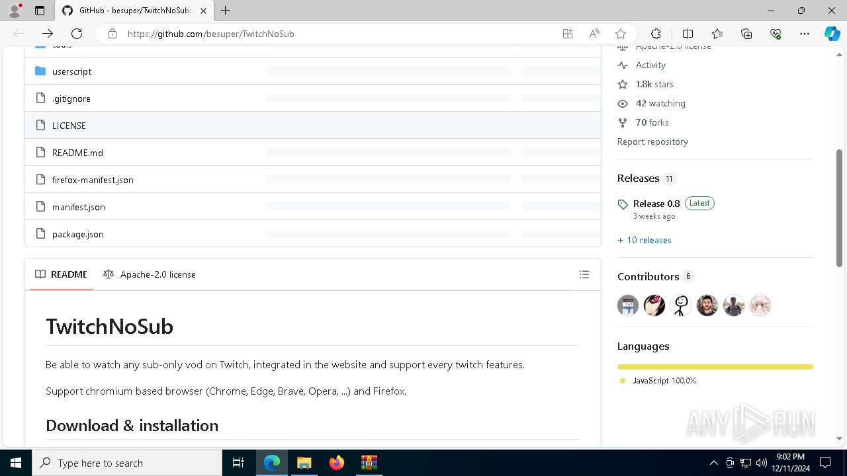Open the first contributor avatar
The image size is (847, 476).
pos(628,305)
